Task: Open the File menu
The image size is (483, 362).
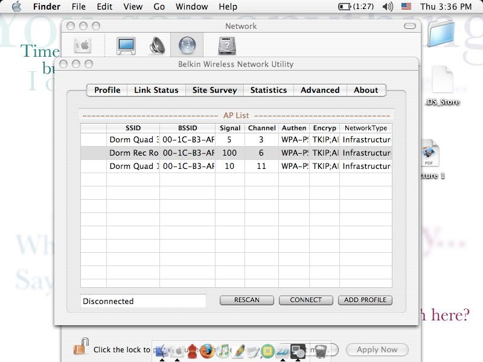Action: coord(78,7)
